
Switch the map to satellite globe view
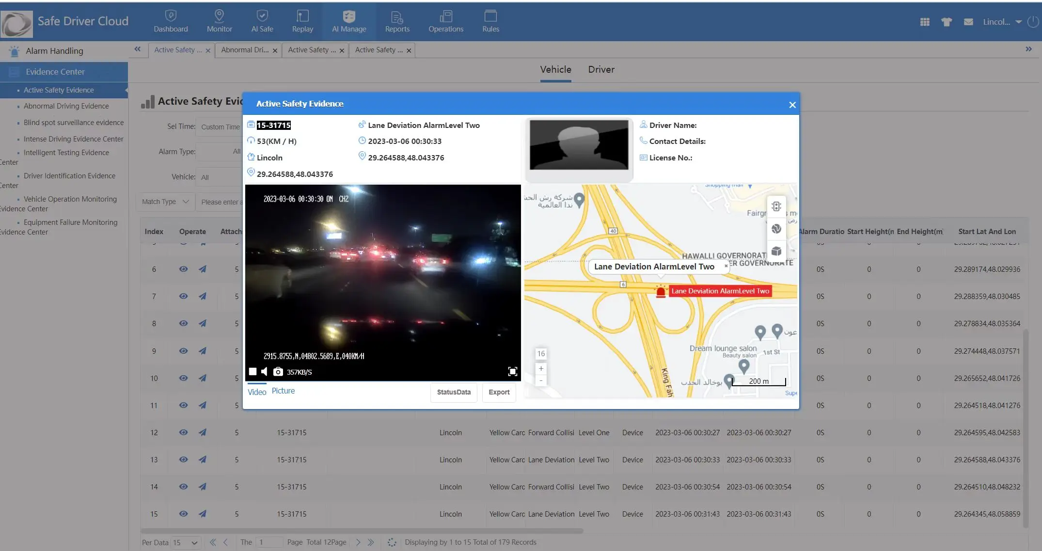[776, 228]
